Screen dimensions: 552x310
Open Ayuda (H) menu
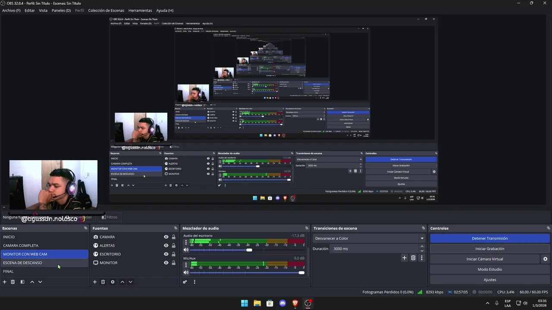(x=165, y=10)
